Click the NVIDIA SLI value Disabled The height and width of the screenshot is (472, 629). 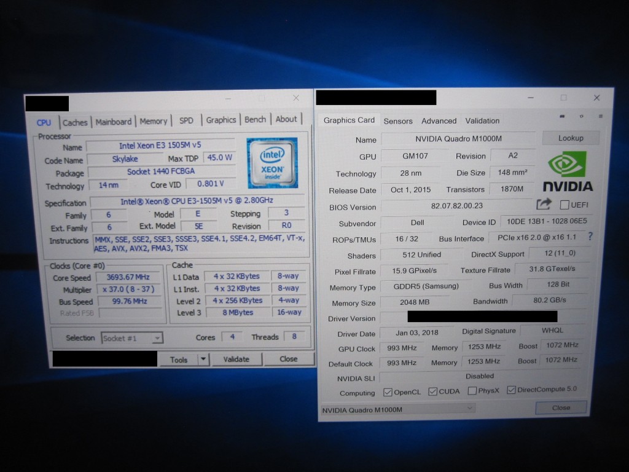[x=479, y=376]
